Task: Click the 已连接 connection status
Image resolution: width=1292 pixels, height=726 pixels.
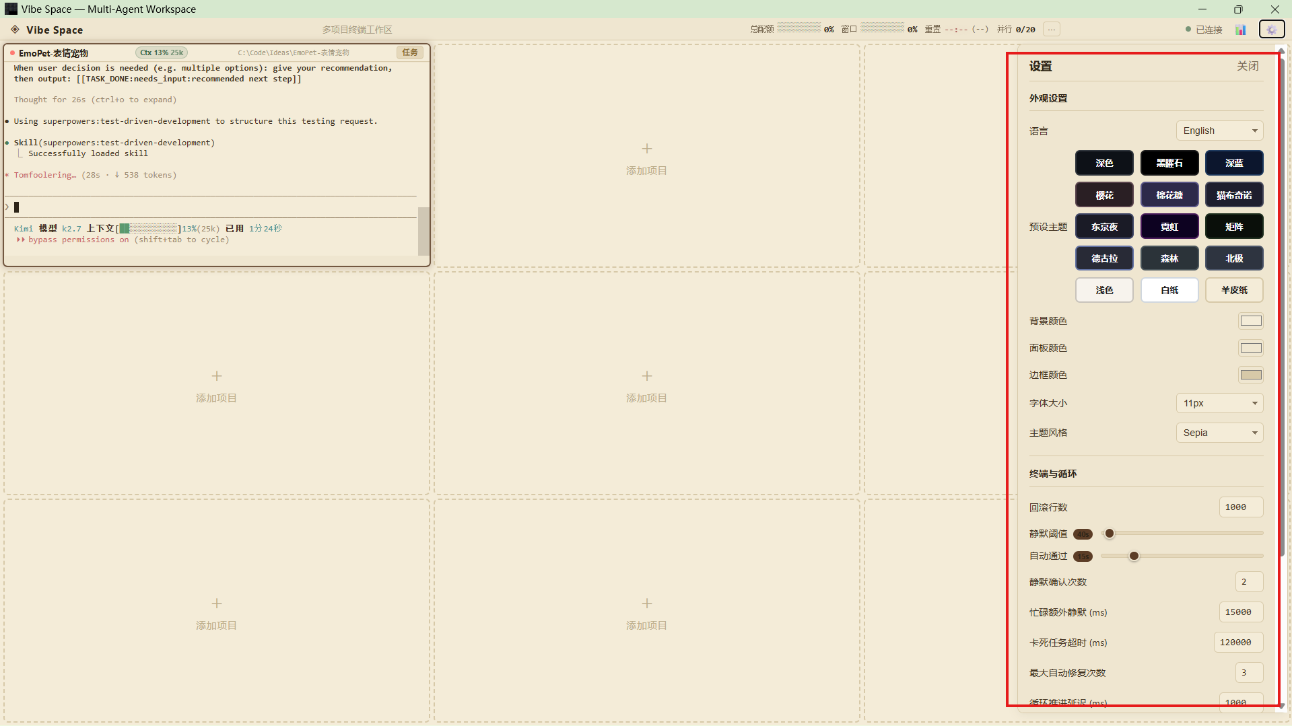Action: [1204, 30]
